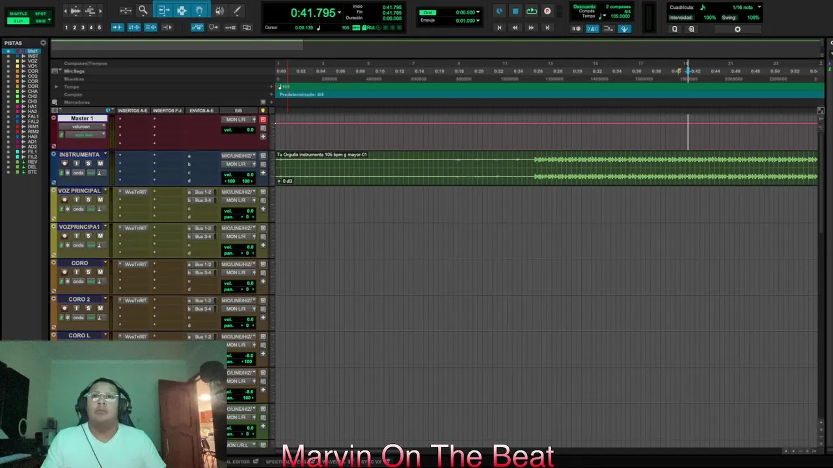The image size is (833, 468).
Task: Select the Selector tool
Action: click(182, 10)
